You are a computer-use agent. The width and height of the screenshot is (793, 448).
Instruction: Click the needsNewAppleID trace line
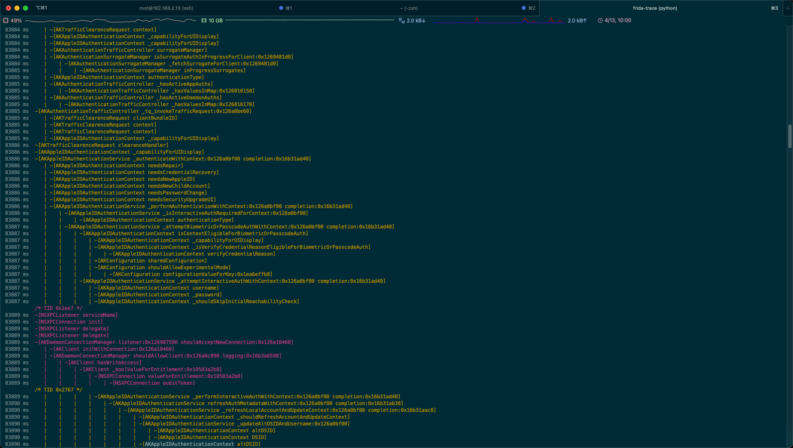122,179
